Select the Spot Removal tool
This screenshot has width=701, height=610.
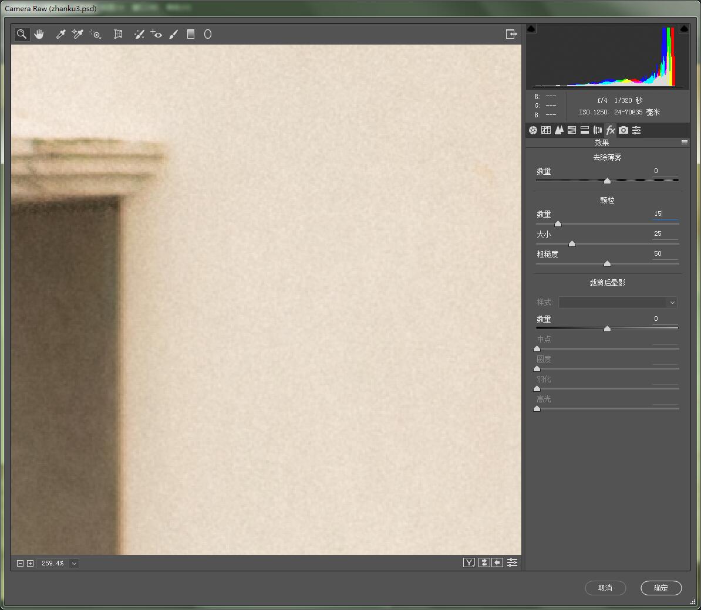tap(139, 34)
